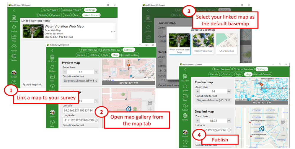
Task: Open Online globe icon in the Linked Content window
Action: point(14,56)
